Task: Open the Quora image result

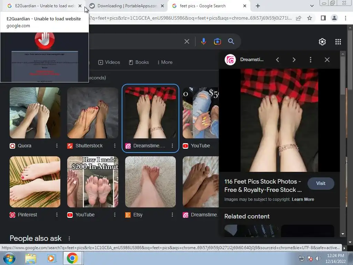Action: point(35,113)
